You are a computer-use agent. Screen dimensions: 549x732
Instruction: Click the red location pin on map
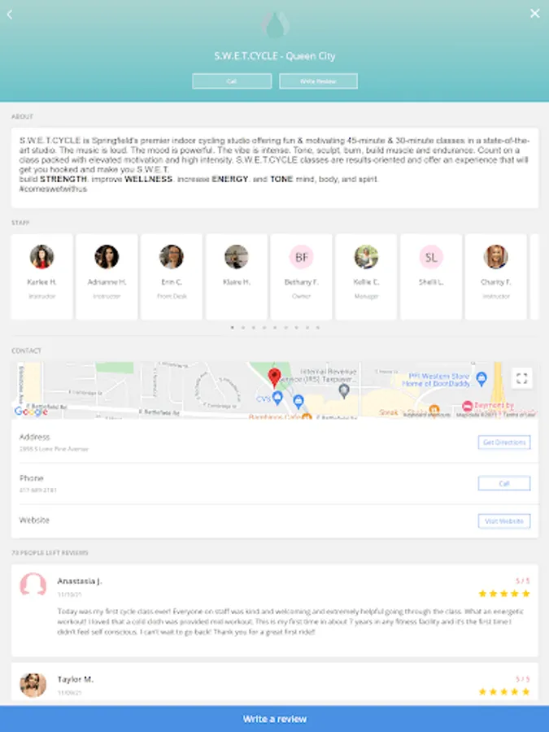[x=275, y=377]
